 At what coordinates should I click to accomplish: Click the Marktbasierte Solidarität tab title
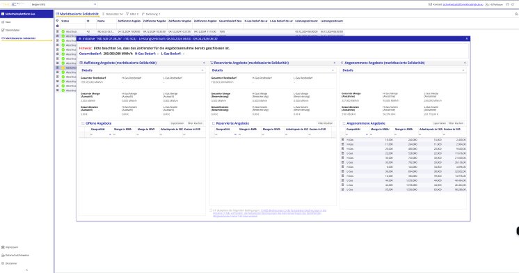coord(79,14)
